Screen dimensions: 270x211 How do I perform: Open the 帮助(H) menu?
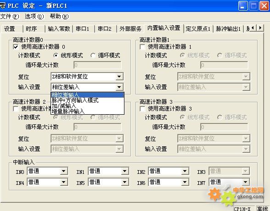[59, 17]
